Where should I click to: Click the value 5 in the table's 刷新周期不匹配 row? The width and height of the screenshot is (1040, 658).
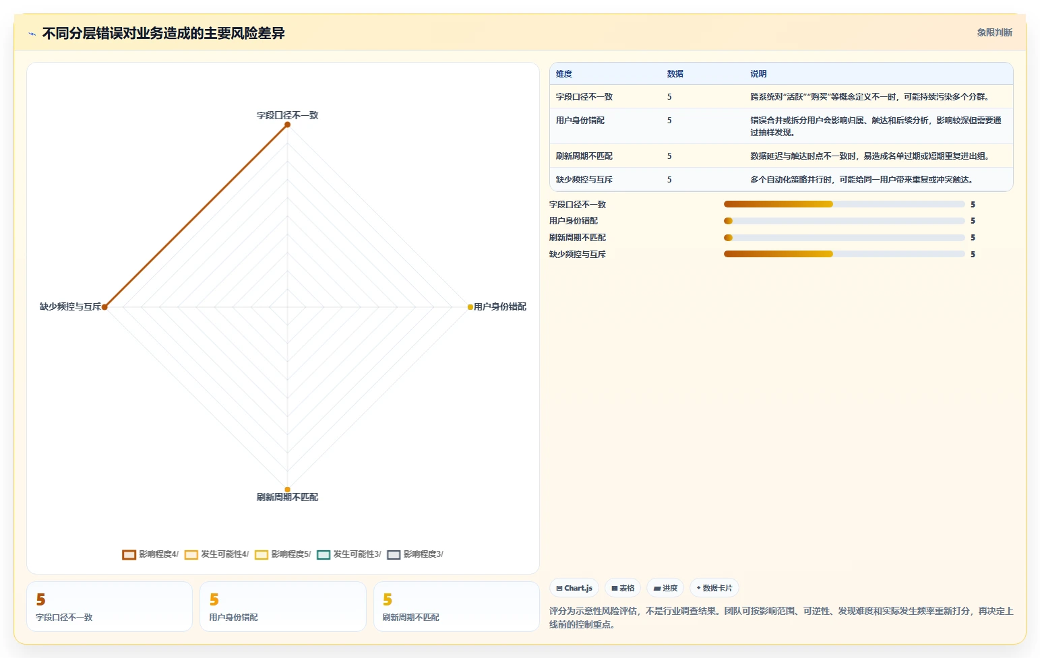coord(669,156)
